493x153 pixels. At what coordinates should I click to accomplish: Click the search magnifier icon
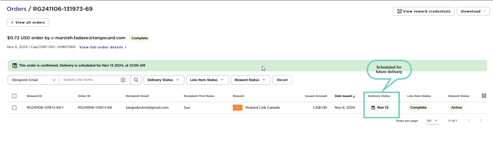[x=136, y=80]
